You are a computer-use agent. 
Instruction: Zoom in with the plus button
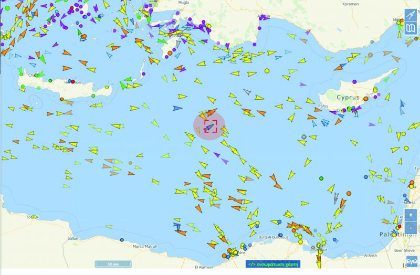pos(411,215)
